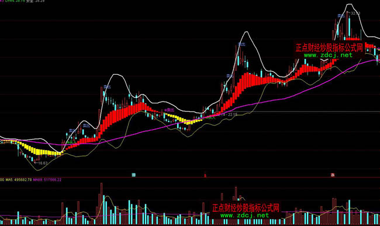The width and height of the screenshot is (380, 226).
Task: Click the MA5: 495682.78 volume indicator label
Action: click(19, 180)
